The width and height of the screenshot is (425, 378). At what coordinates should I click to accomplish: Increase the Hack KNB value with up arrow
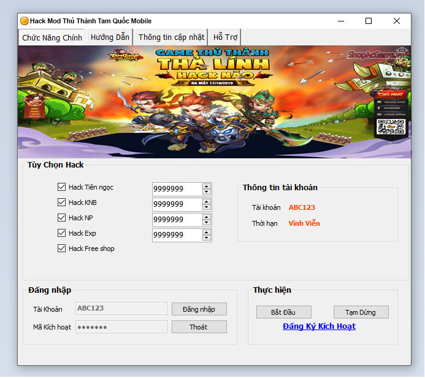(207, 202)
